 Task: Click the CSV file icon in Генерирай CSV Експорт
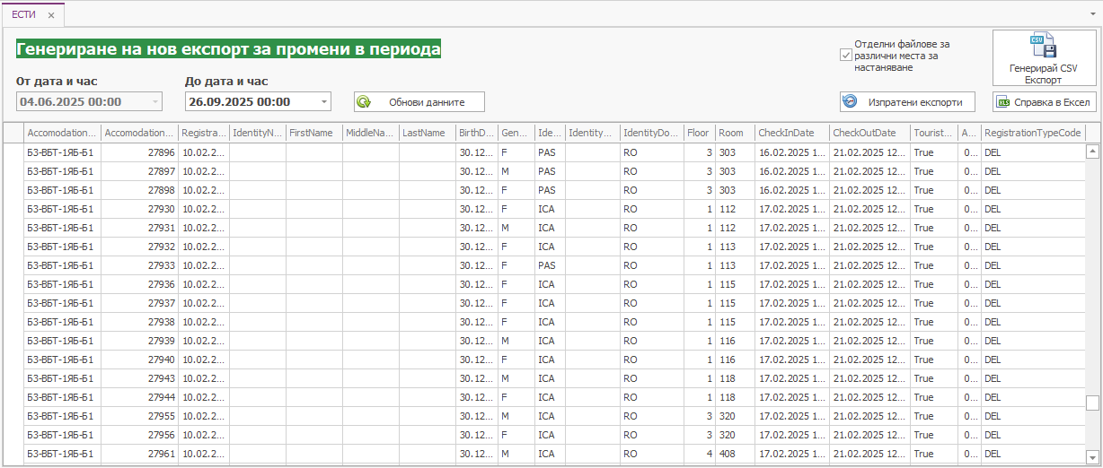(x=1043, y=46)
